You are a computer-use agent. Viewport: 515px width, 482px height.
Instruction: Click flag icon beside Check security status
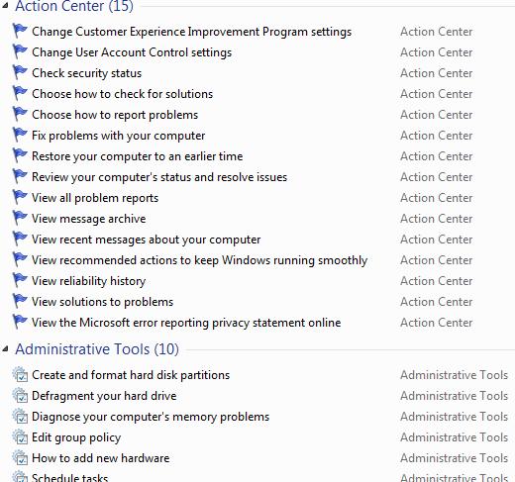click(20, 72)
